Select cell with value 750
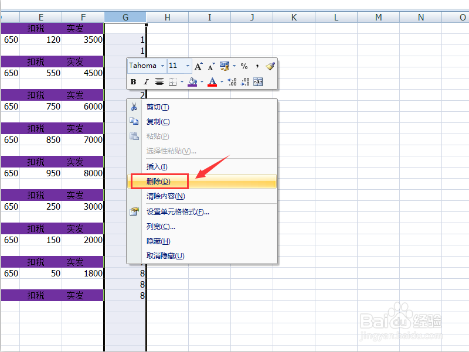The width and height of the screenshot is (469, 352). (41, 107)
